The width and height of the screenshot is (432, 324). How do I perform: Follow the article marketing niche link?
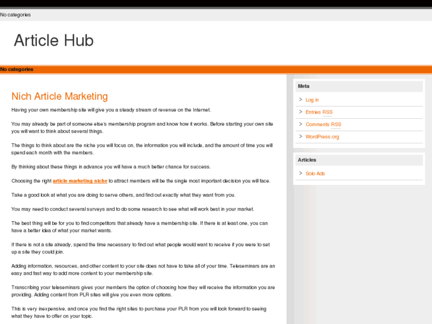point(80,181)
